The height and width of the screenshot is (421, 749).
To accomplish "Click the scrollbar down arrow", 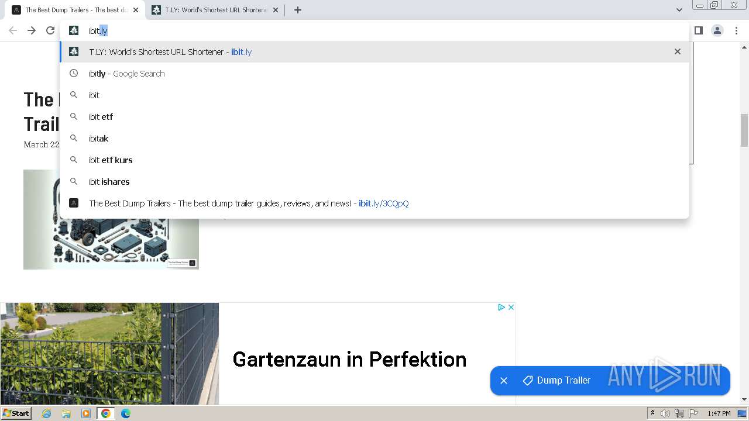I will pyautogui.click(x=744, y=399).
